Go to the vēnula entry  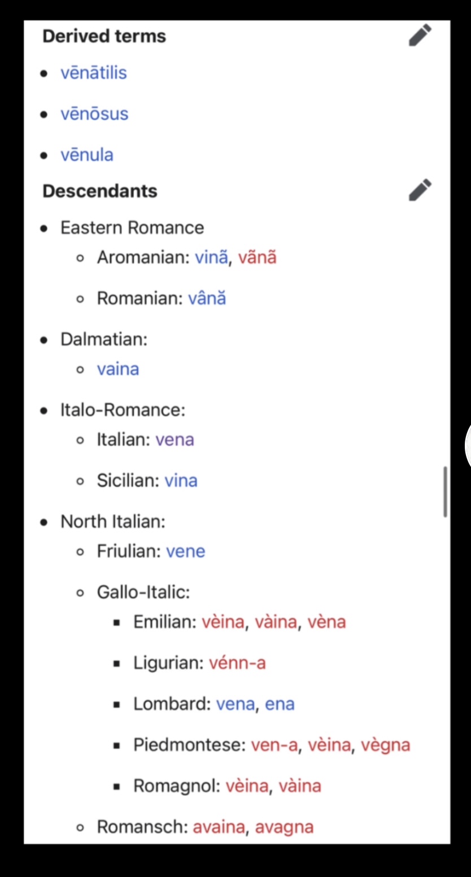click(87, 155)
